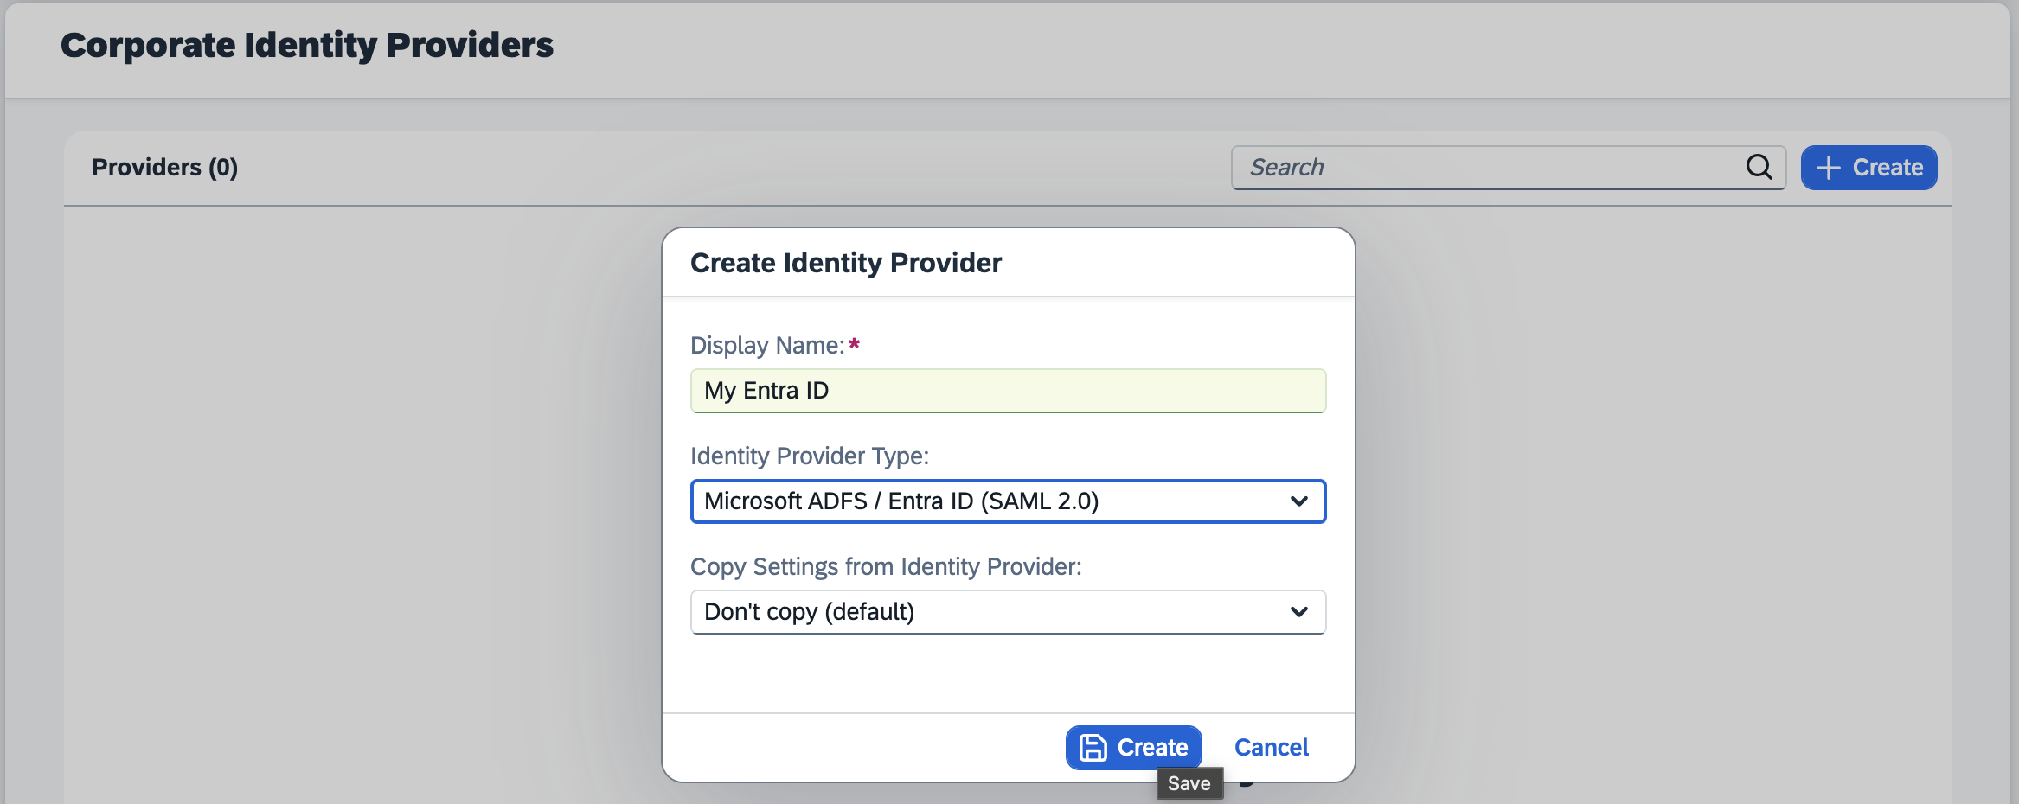2019x804 pixels.
Task: Click the red required asterisk by Display Name
Action: 854,345
